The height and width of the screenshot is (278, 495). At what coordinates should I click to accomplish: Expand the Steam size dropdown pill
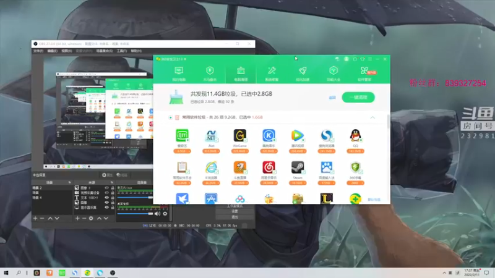coord(298,183)
